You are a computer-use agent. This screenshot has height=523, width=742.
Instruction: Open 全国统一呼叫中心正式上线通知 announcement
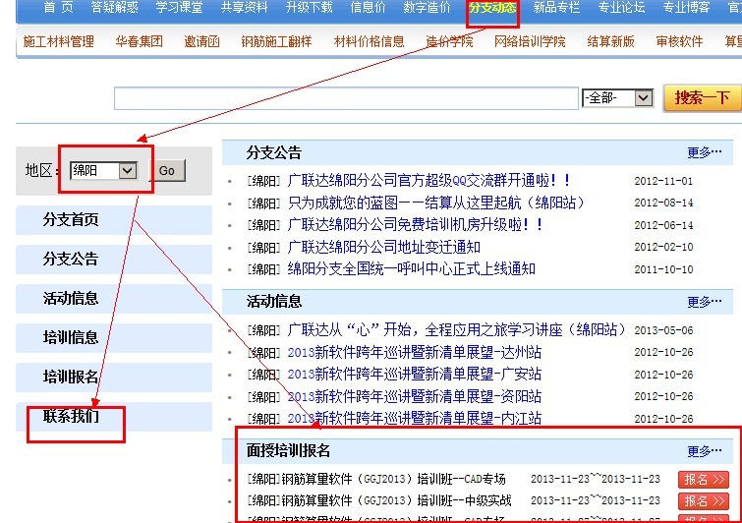411,268
